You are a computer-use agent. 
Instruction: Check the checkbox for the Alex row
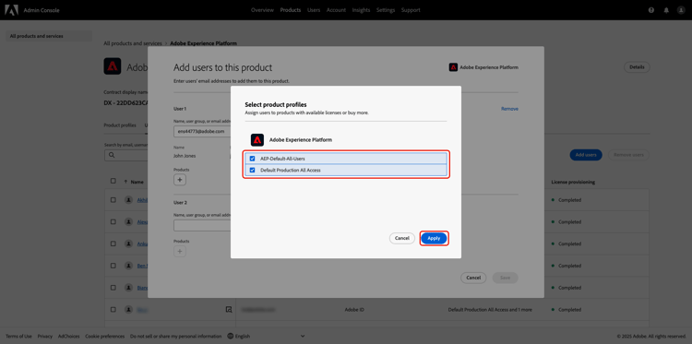coord(113,222)
